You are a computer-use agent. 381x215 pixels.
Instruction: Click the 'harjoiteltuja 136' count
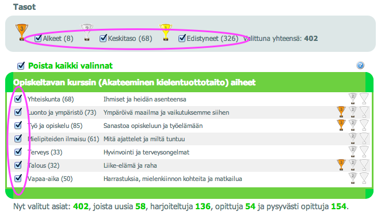[181, 206]
